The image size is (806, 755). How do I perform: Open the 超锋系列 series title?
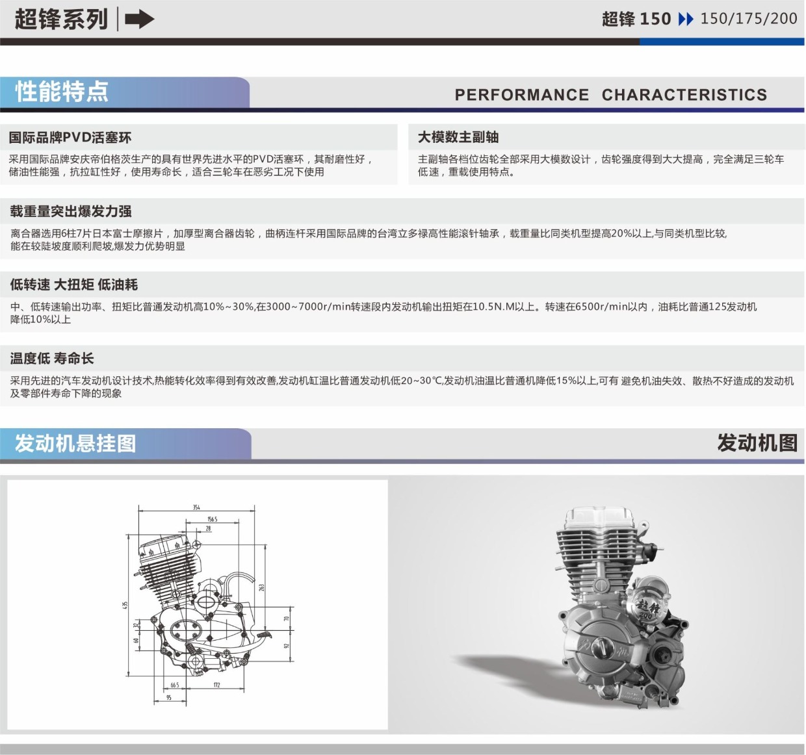61,19
